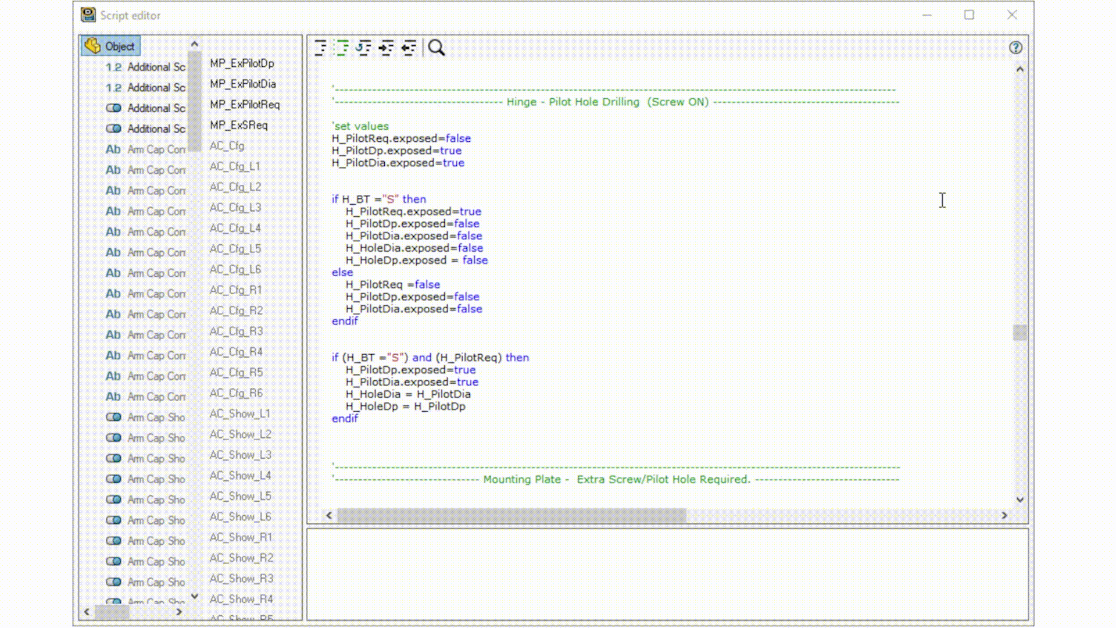Click the line H_PilotReq =false

393,284
